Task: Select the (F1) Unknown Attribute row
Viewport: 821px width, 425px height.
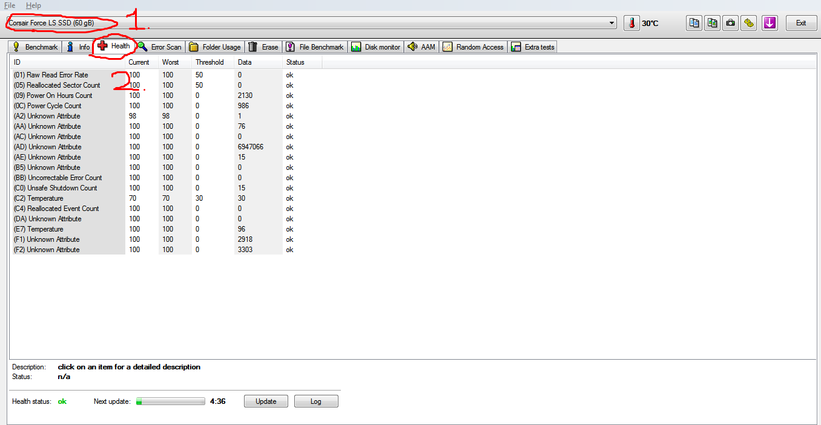Action: (167, 239)
